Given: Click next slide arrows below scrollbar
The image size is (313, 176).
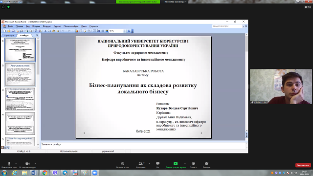Looking at the screenshot, I should tap(246, 136).
